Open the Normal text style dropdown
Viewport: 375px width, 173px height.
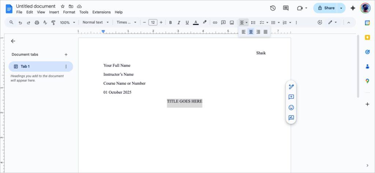click(96, 22)
